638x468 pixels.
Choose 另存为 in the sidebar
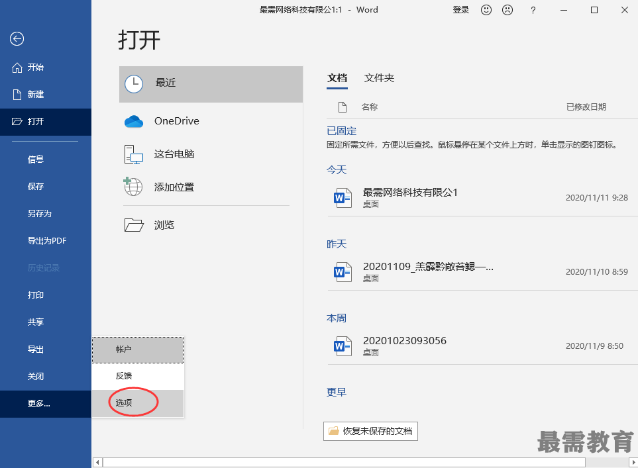coord(46,213)
